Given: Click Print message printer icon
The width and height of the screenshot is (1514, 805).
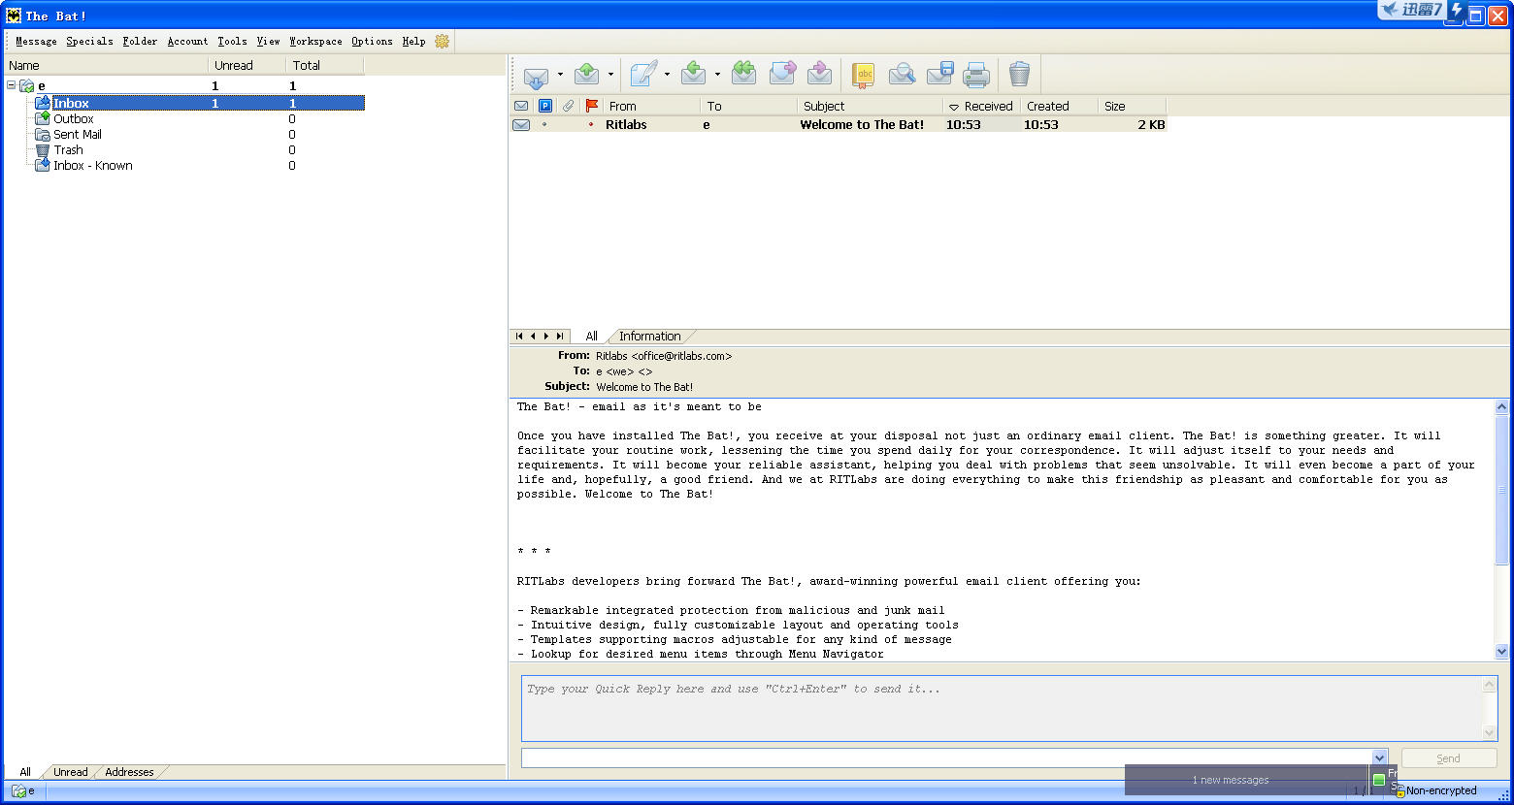Looking at the screenshot, I should pyautogui.click(x=976, y=75).
